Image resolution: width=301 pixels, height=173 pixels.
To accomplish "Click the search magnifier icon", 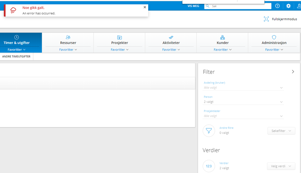I will click(208, 6).
